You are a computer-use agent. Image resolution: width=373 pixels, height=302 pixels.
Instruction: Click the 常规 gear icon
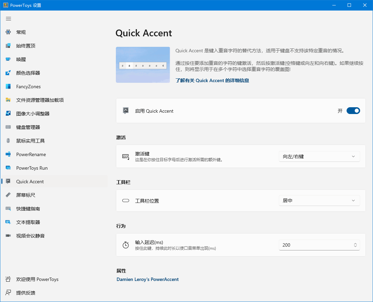tap(8, 32)
